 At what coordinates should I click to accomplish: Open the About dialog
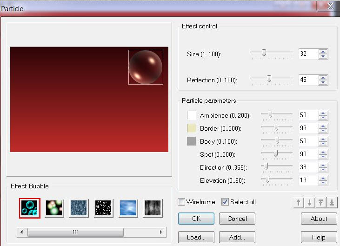pyautogui.click(x=319, y=219)
